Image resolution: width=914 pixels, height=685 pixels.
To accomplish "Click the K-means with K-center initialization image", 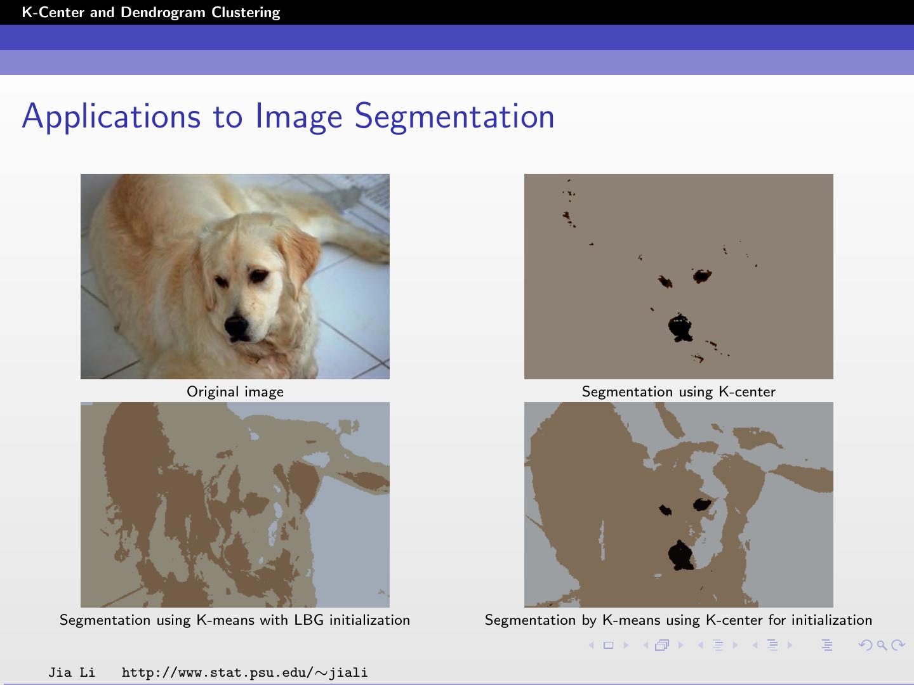I will click(678, 504).
